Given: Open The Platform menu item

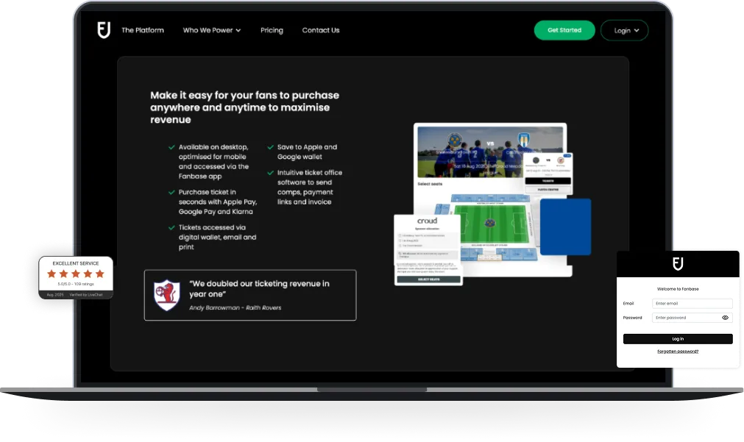Looking at the screenshot, I should [x=143, y=30].
